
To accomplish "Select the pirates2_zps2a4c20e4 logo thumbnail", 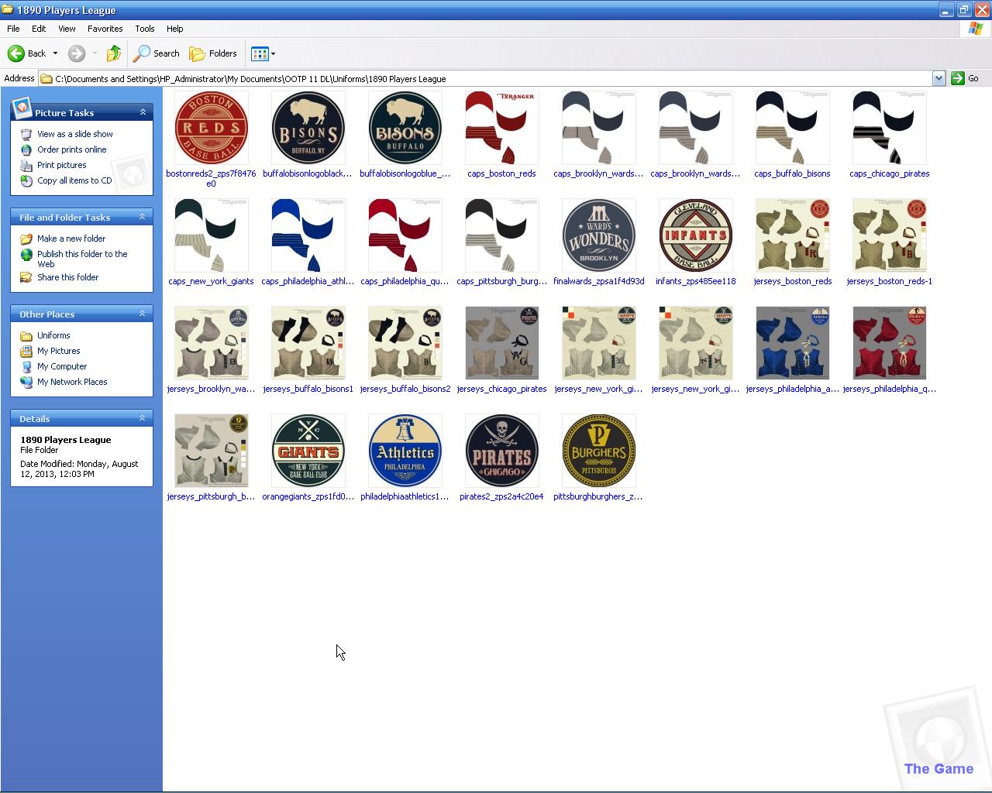I will (502, 451).
